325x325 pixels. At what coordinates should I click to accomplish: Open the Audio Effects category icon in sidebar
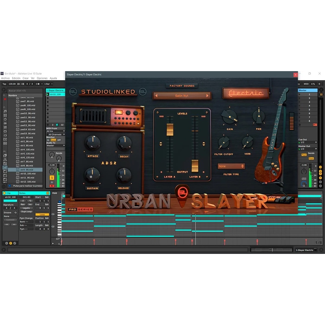[5, 123]
